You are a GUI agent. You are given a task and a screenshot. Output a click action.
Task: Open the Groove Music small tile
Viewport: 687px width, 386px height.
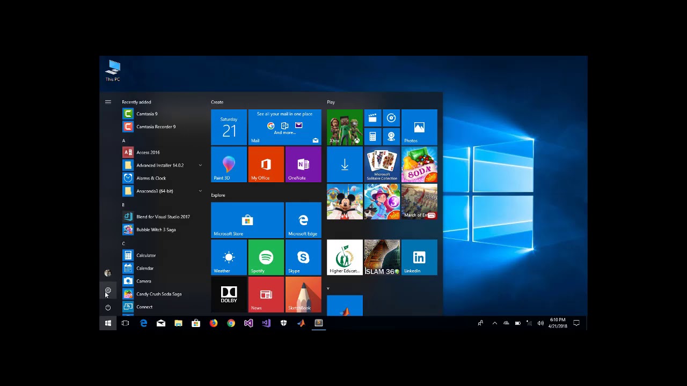tap(391, 118)
